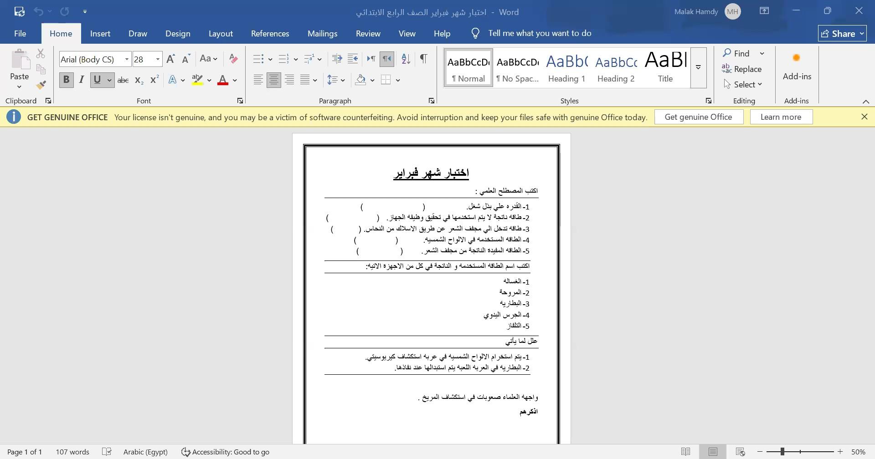This screenshot has height=459, width=875.
Task: Open the Insert tab
Action: [x=100, y=34]
